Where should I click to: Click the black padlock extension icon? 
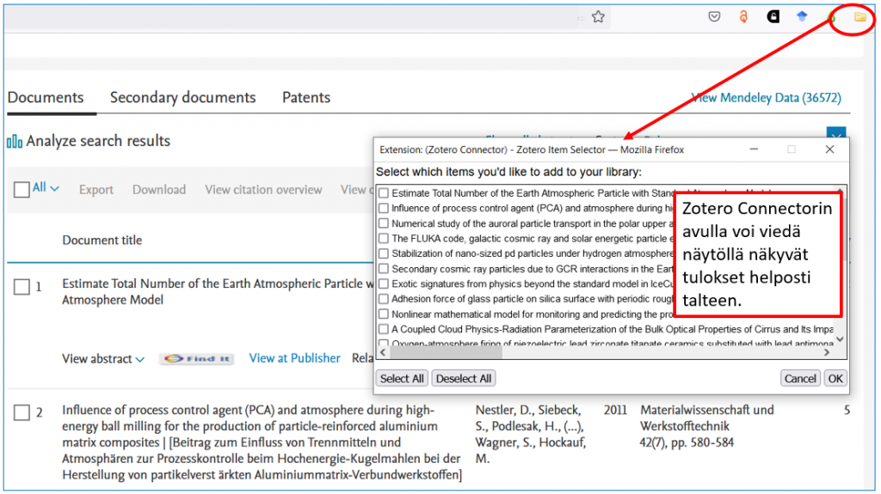[x=773, y=17]
